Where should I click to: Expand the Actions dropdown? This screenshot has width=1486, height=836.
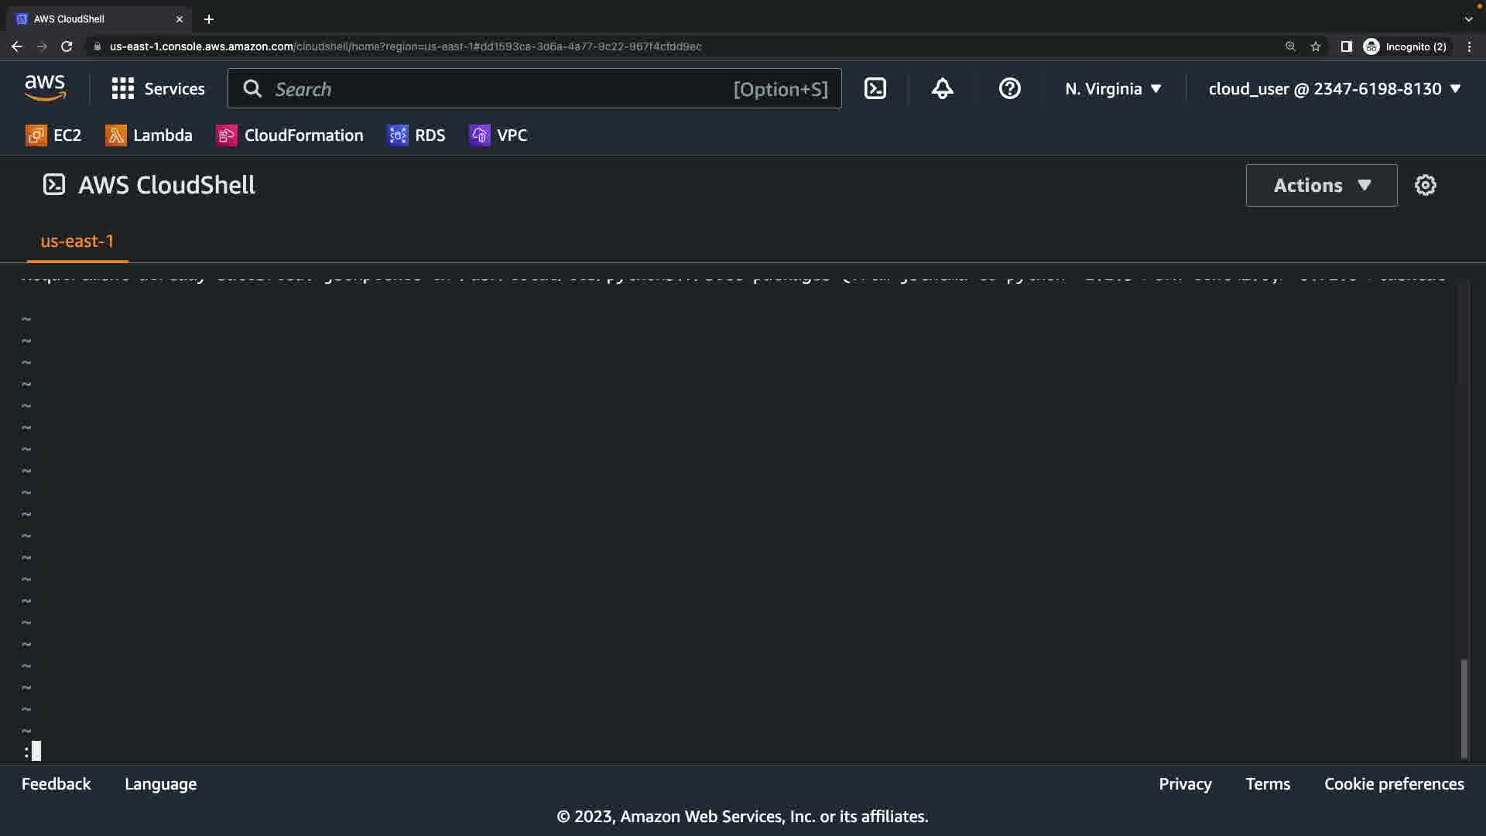(1321, 185)
